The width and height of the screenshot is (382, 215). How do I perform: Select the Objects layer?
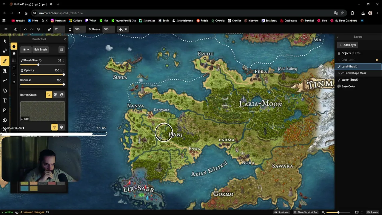tap(358, 53)
